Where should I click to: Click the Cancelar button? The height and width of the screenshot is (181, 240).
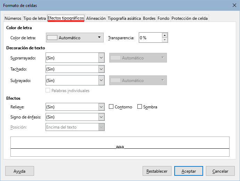click(220, 171)
